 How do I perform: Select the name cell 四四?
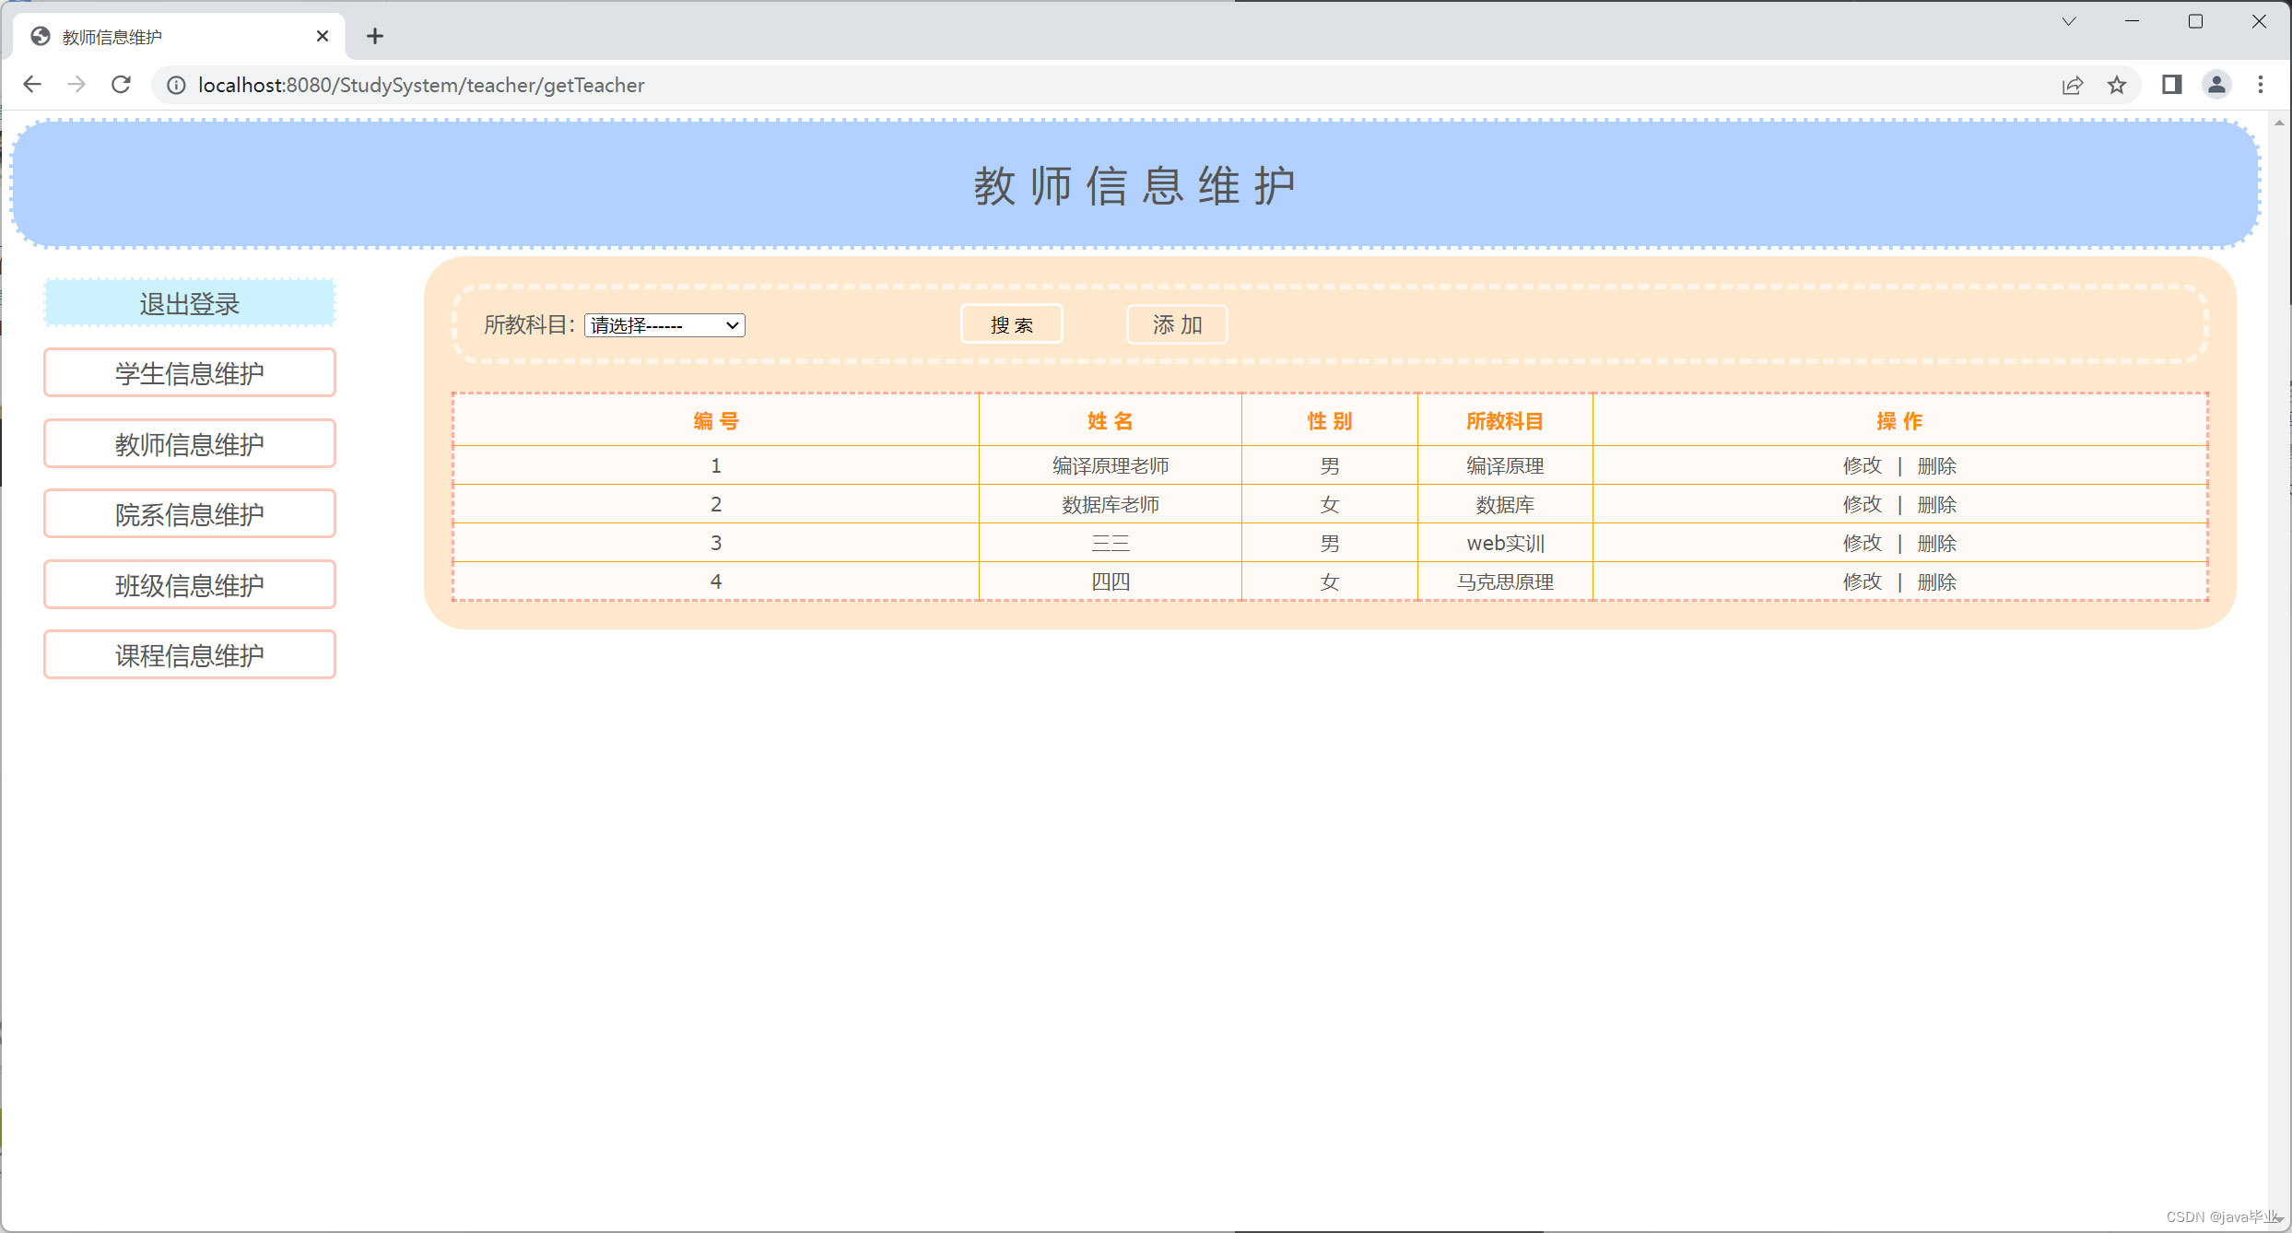point(1111,582)
